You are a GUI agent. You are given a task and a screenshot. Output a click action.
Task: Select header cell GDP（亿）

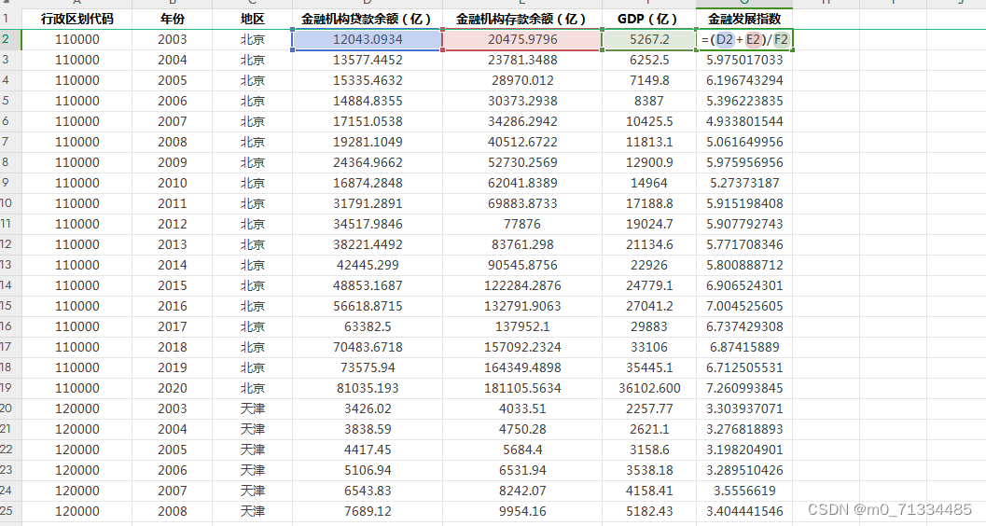(x=649, y=19)
